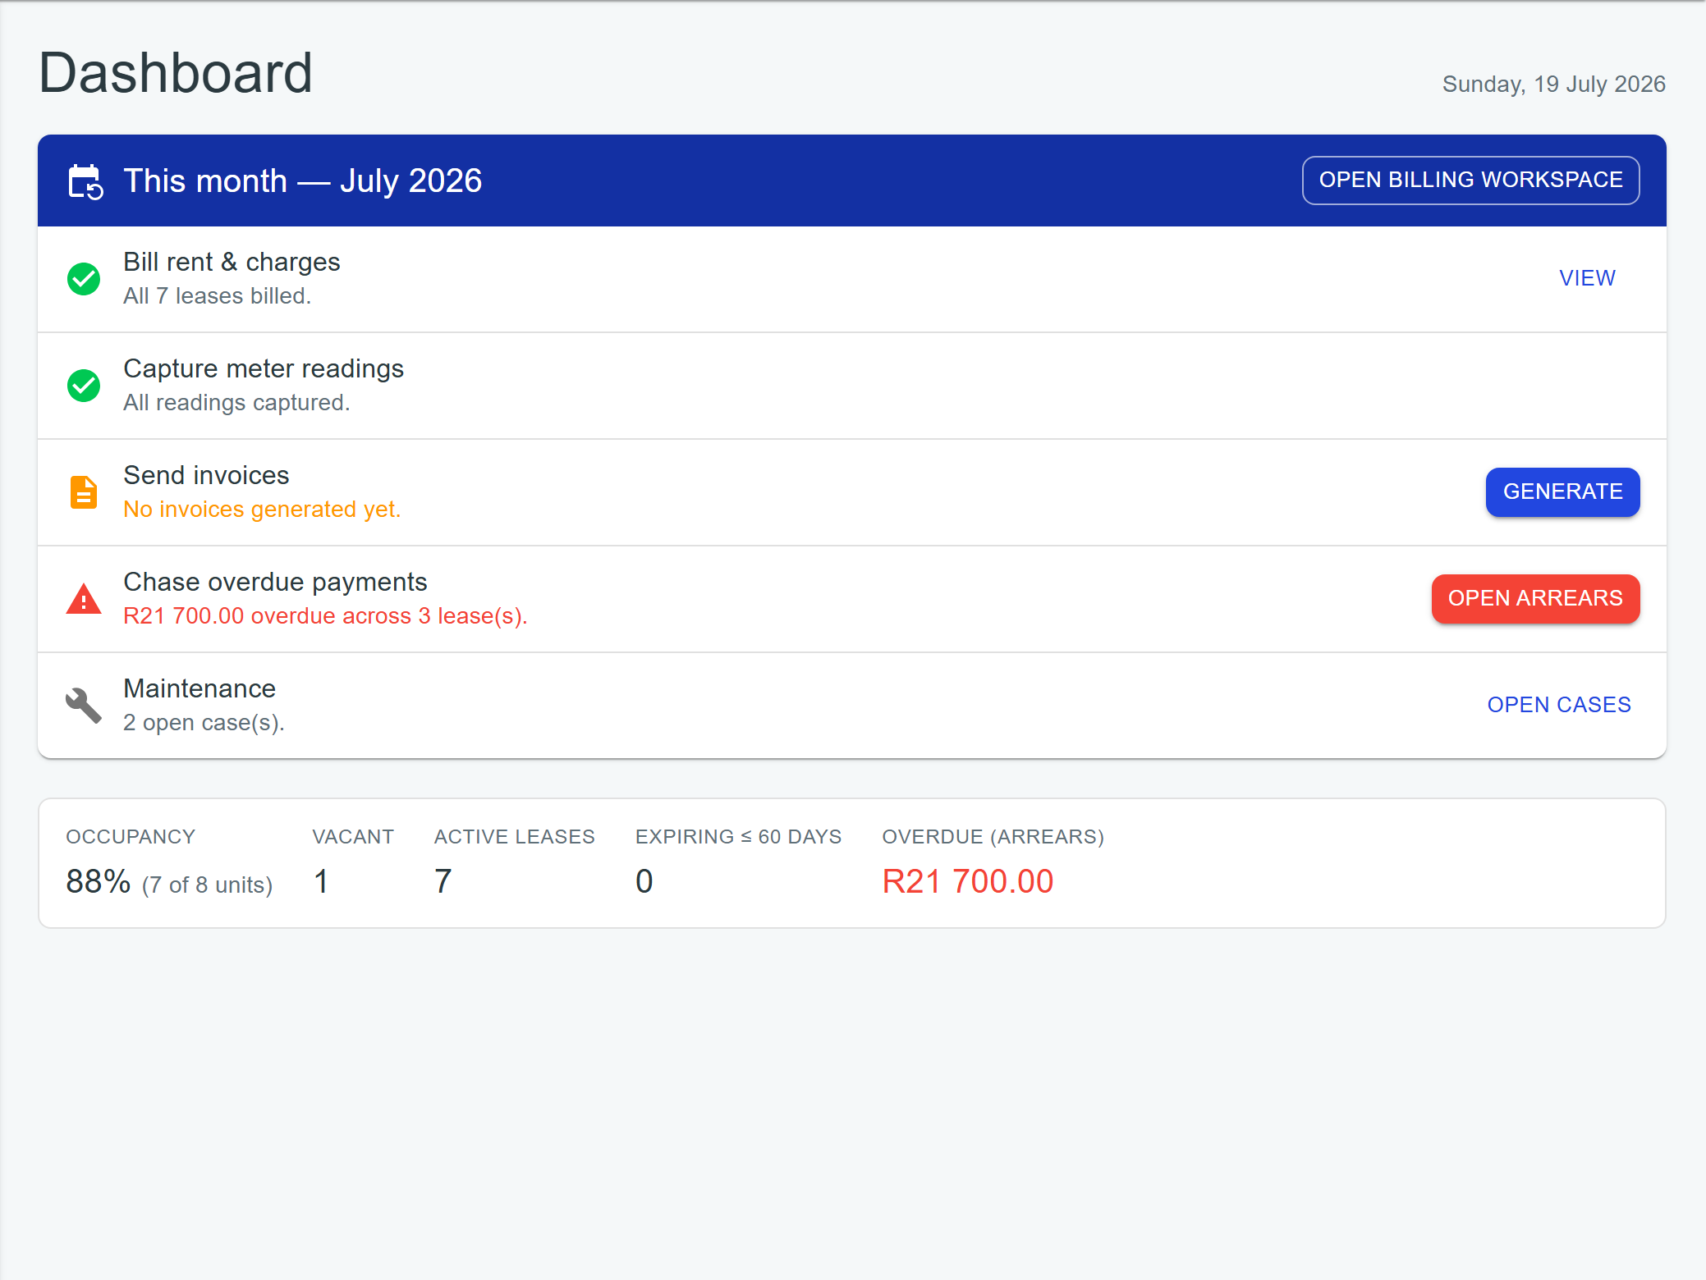
Task: Click green checkmark next to Capture meter readings
Action: click(84, 386)
